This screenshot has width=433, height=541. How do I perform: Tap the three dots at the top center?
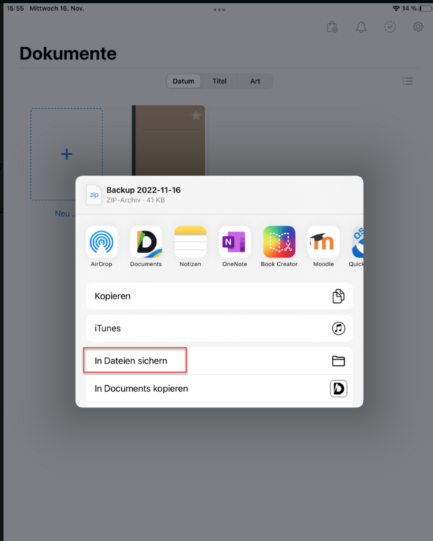219,9
